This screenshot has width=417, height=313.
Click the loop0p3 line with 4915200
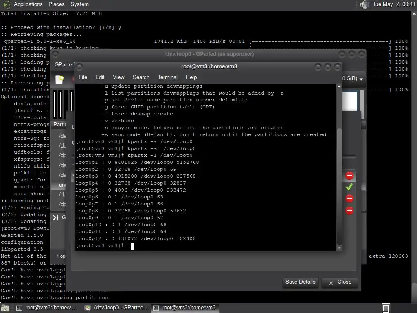tap(136, 176)
